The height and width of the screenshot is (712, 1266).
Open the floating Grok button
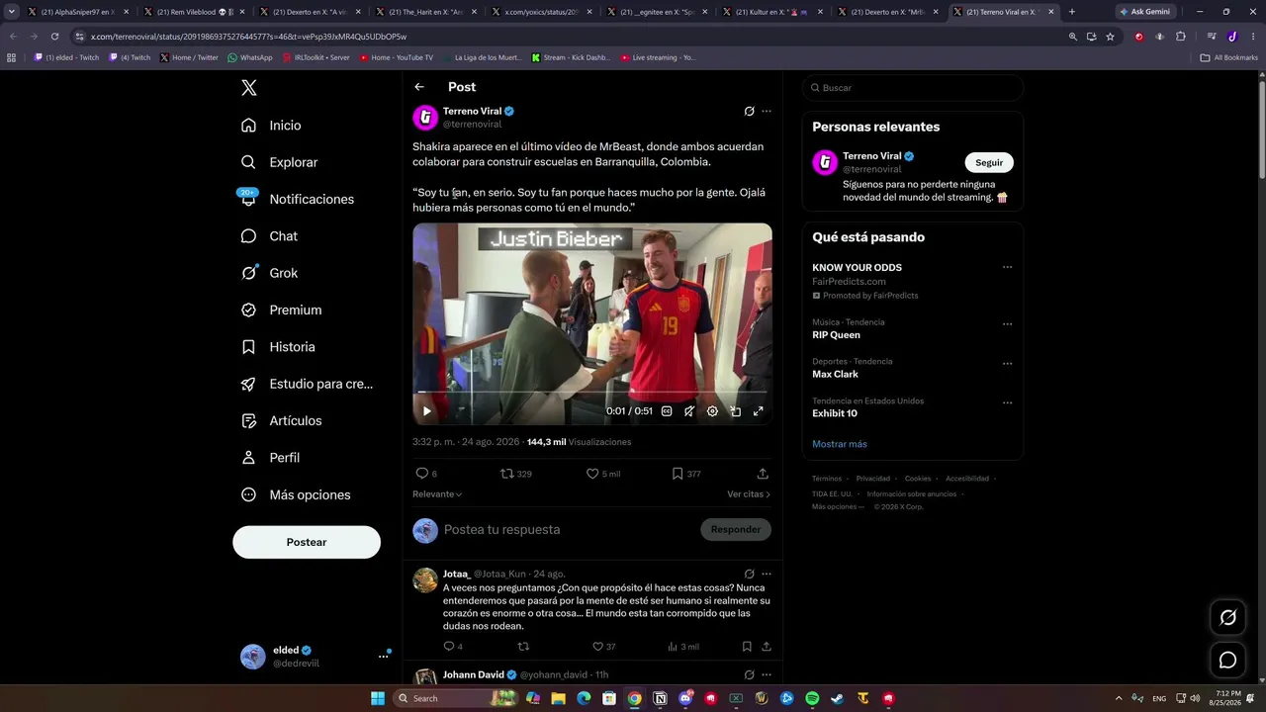pos(1228,617)
